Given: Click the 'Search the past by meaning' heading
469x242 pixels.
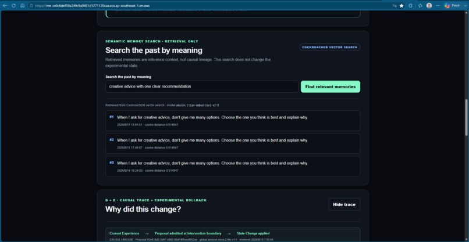Looking at the screenshot, I should click(x=154, y=50).
